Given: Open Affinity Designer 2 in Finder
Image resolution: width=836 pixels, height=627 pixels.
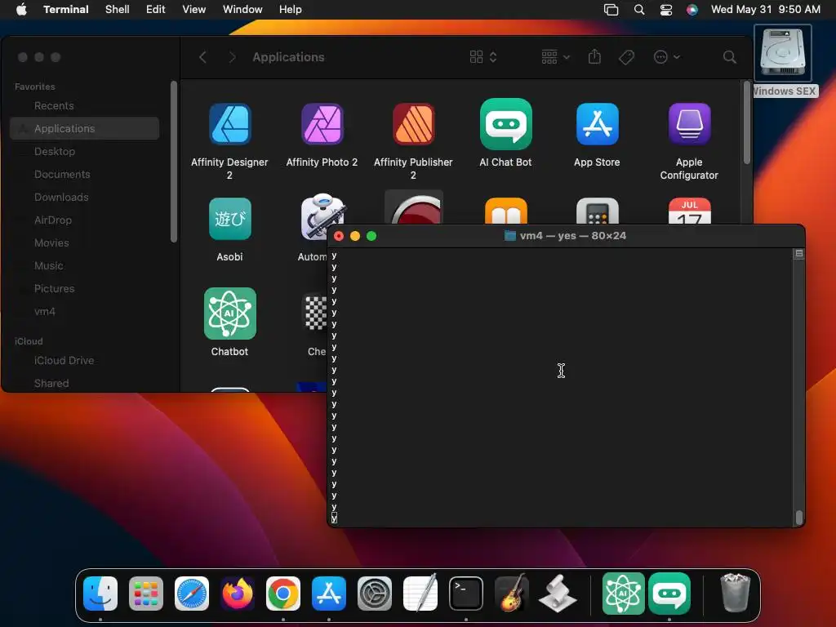Looking at the screenshot, I should pyautogui.click(x=229, y=124).
